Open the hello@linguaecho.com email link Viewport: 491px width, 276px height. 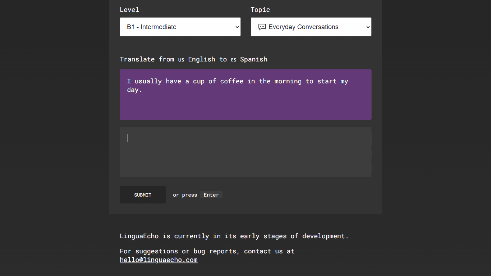point(159,260)
